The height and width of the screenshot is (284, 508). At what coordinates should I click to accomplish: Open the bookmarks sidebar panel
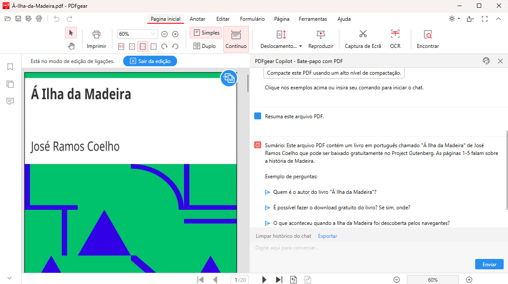point(10,67)
